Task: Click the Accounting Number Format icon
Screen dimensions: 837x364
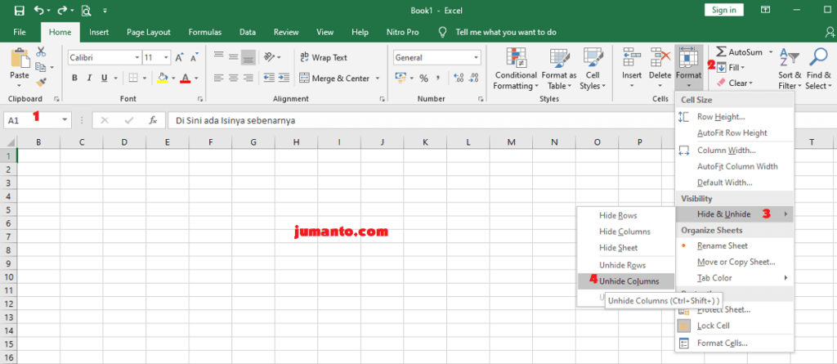Action: click(x=401, y=78)
